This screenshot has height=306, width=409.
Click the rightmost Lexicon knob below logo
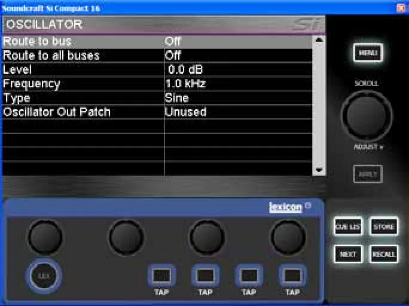(288, 237)
